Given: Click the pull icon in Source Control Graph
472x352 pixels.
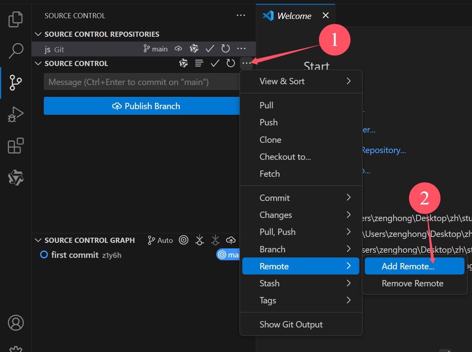Looking at the screenshot, I should [215, 240].
